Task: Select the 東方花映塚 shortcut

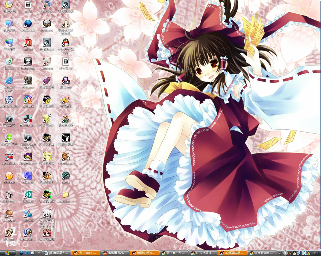Action: pos(47,197)
